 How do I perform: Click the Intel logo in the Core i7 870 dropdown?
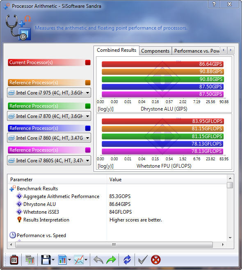(11, 116)
